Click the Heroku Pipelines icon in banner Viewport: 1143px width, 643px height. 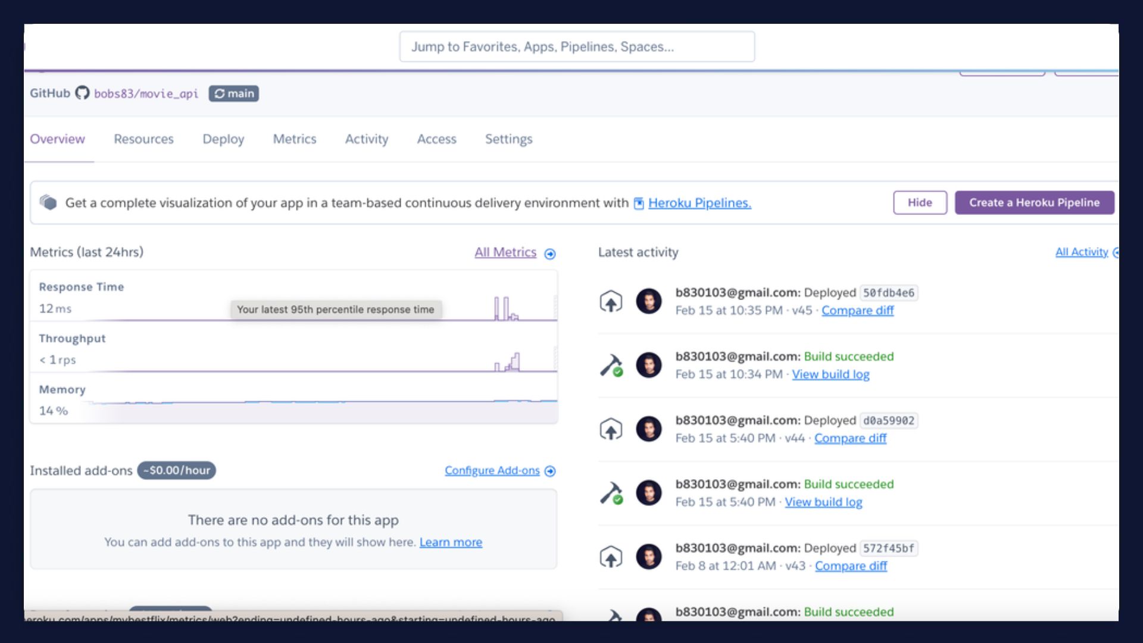pyautogui.click(x=638, y=202)
